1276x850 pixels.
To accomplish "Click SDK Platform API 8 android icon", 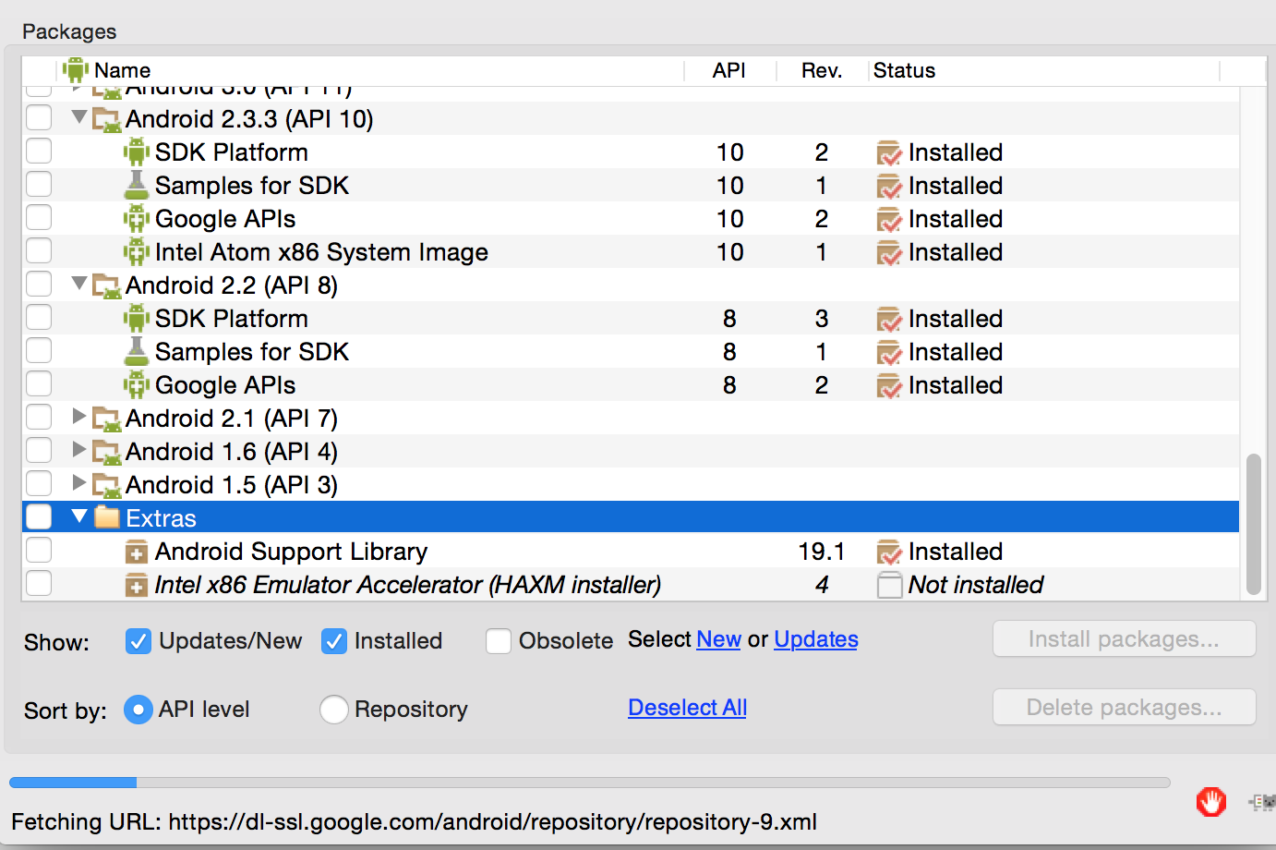I will [x=137, y=319].
